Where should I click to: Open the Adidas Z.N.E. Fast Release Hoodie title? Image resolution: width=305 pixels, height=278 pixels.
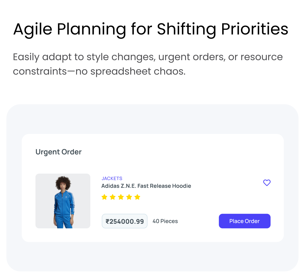[x=146, y=186]
